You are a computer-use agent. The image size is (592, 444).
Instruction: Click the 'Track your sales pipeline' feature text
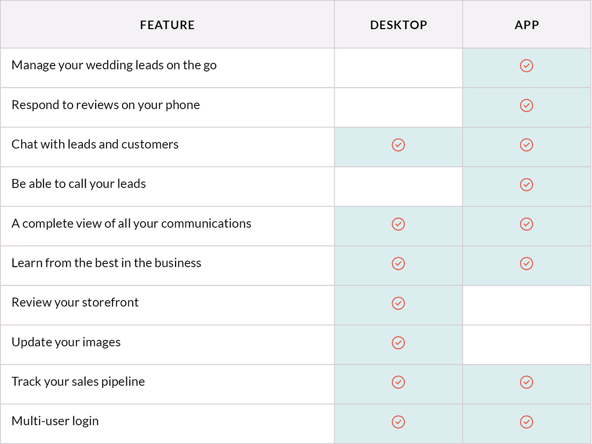pyautogui.click(x=78, y=381)
